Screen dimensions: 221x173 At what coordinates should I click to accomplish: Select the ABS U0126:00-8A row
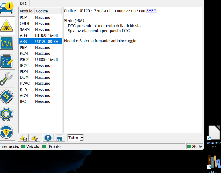[x=40, y=42]
